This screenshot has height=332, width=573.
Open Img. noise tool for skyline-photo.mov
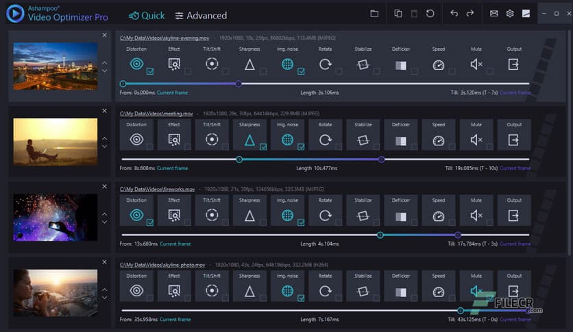[x=288, y=292]
